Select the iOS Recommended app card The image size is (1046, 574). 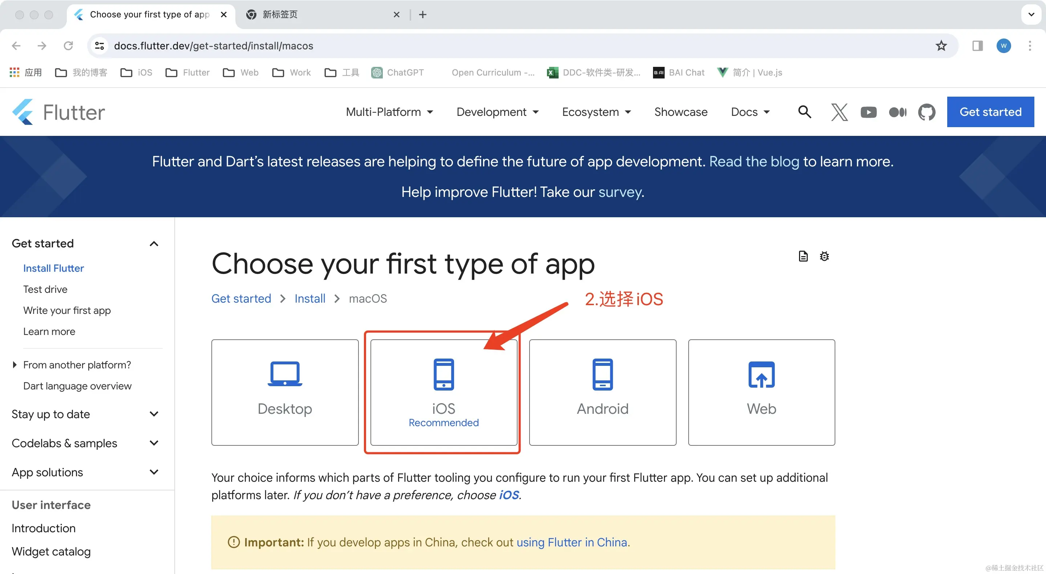pos(443,392)
